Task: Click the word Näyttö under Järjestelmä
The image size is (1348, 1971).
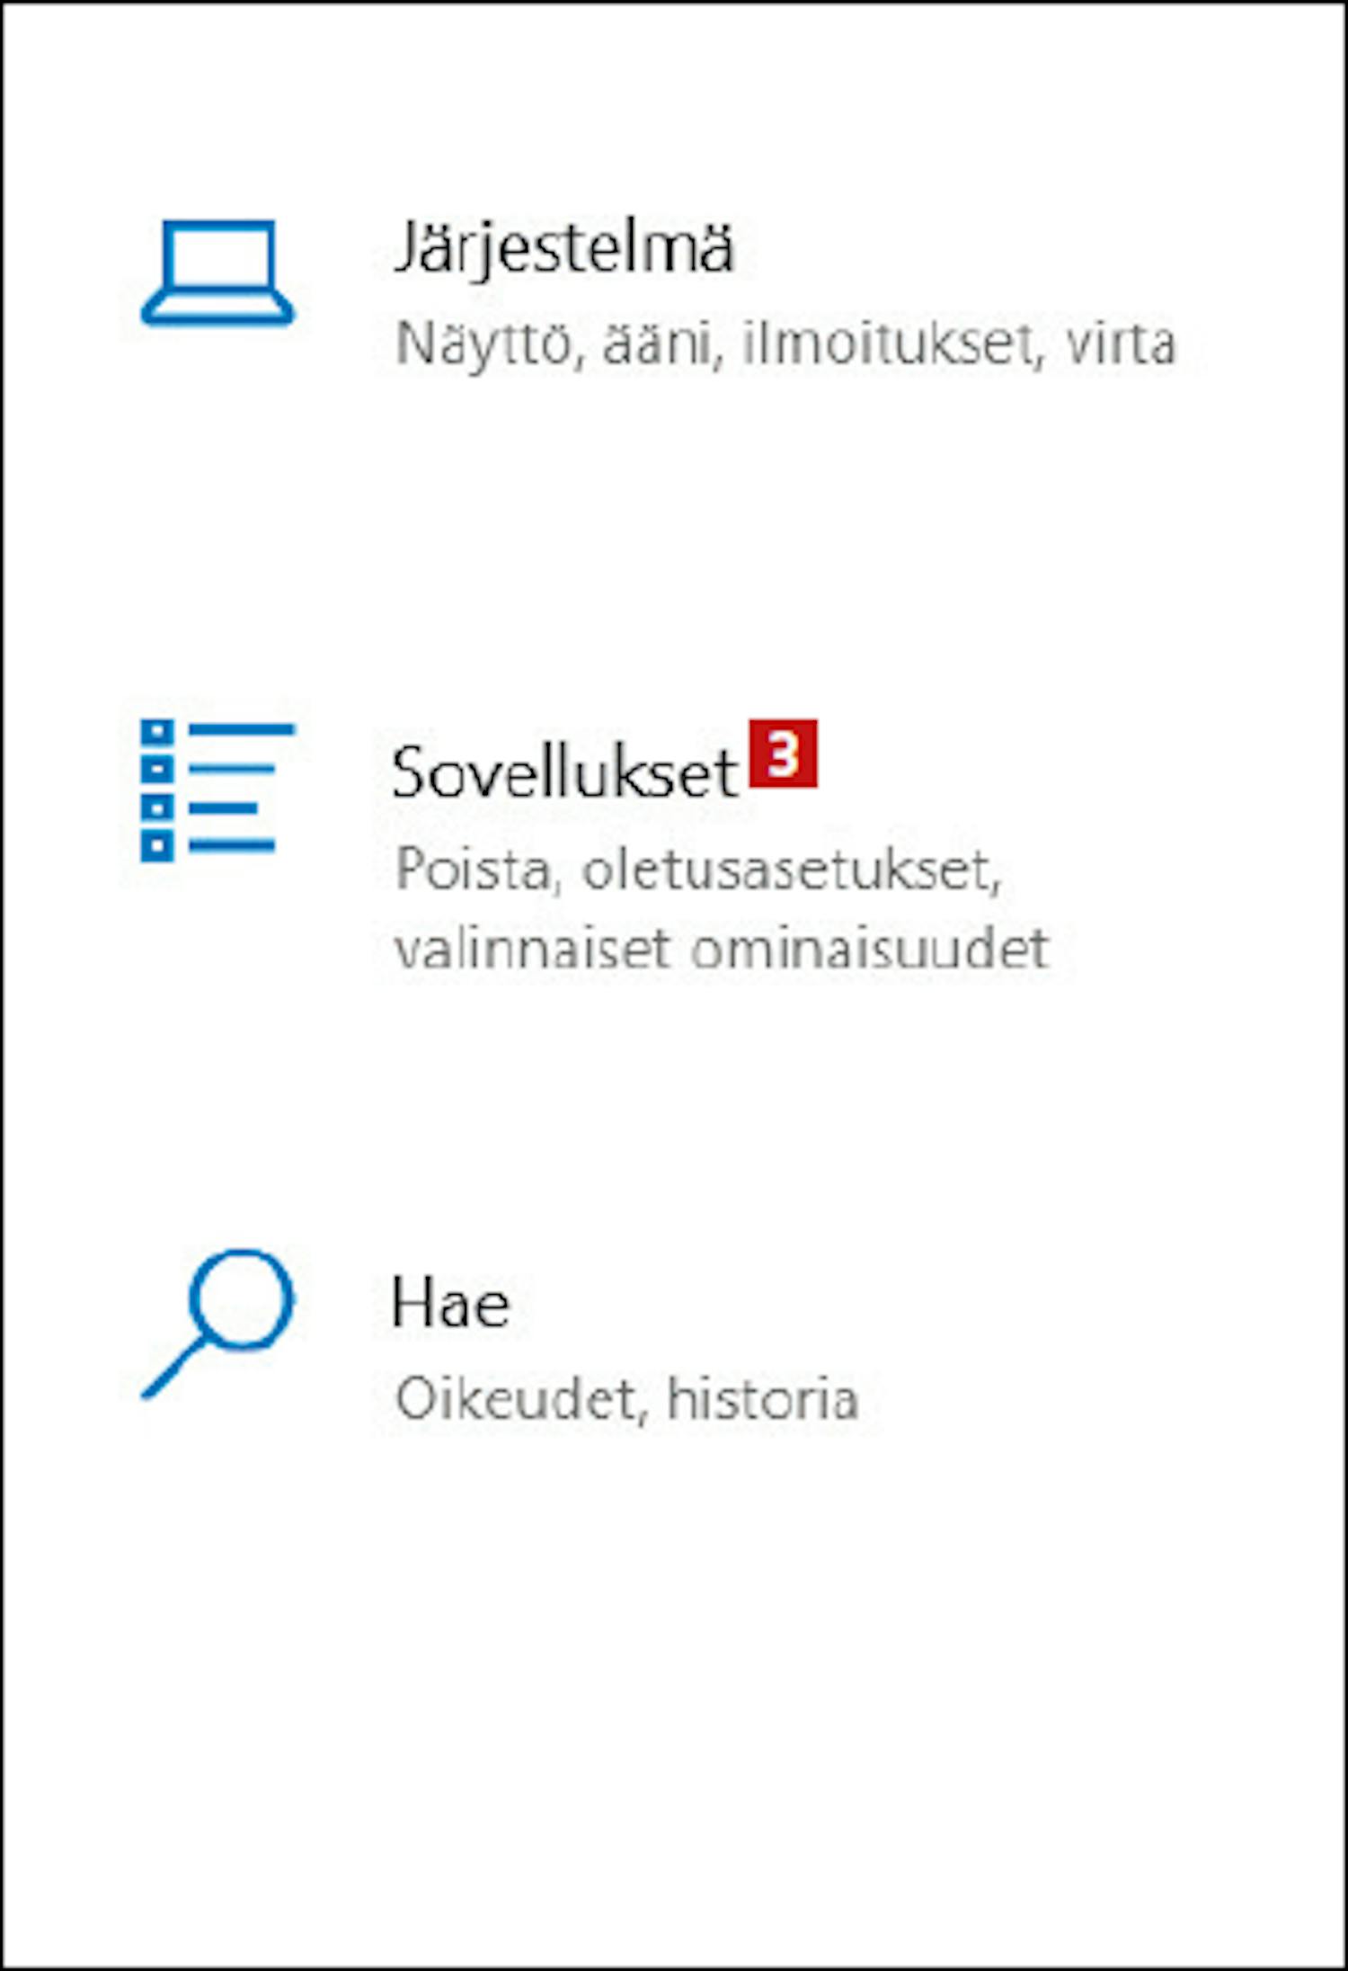Action: (x=485, y=343)
